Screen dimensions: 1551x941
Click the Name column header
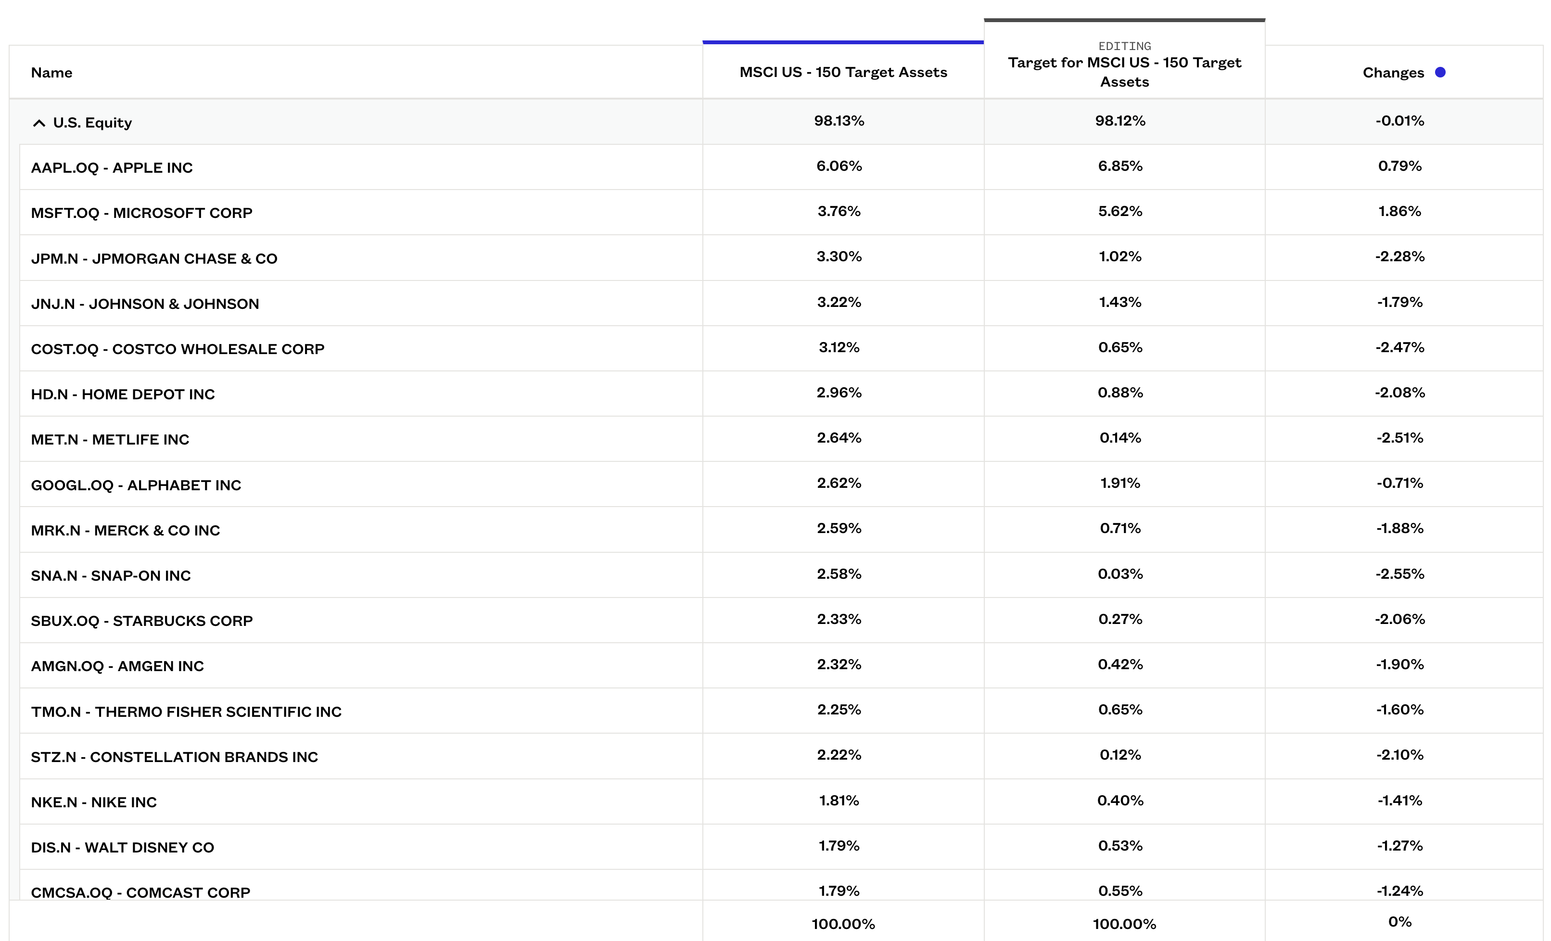tap(51, 72)
